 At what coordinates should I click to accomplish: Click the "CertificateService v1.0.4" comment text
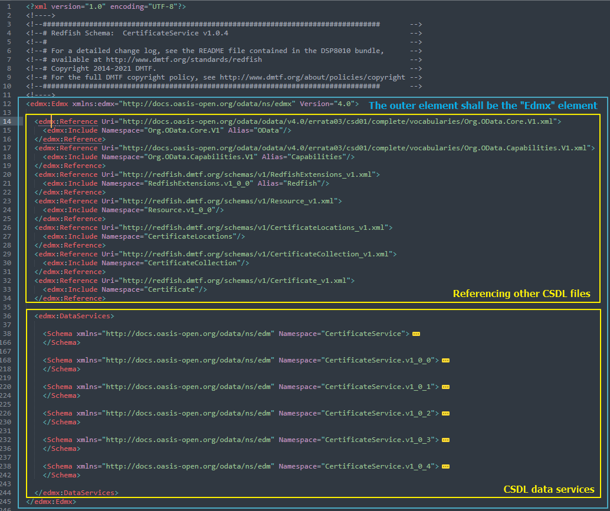[175, 33]
